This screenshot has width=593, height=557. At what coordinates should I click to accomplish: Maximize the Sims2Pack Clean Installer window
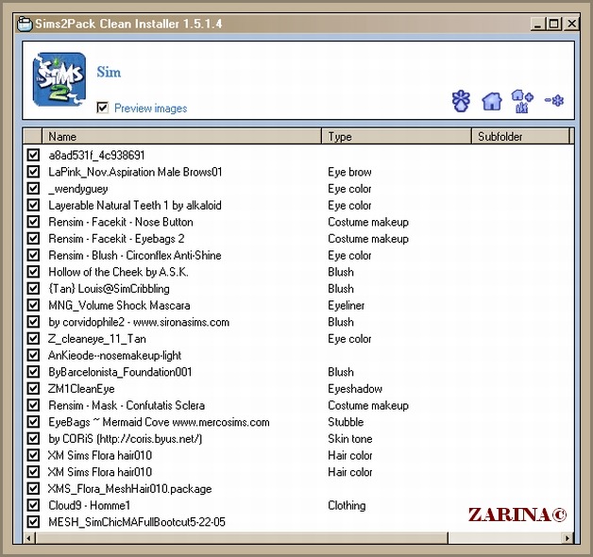click(x=553, y=24)
